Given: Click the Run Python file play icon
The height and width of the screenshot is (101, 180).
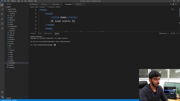Looking at the screenshot, I should pos(171,4).
